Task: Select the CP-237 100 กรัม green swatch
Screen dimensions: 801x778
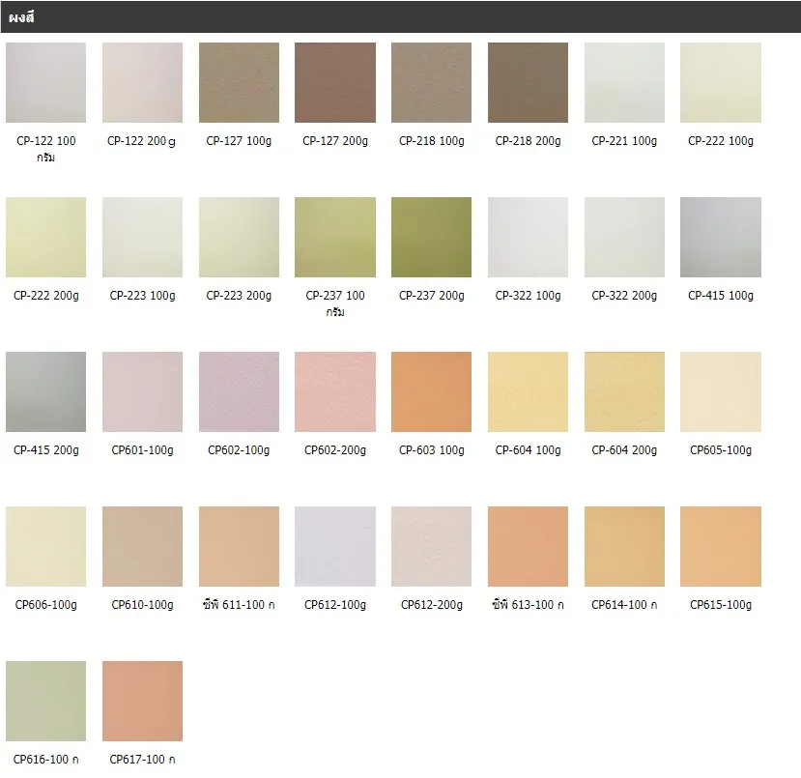Action: tap(335, 237)
